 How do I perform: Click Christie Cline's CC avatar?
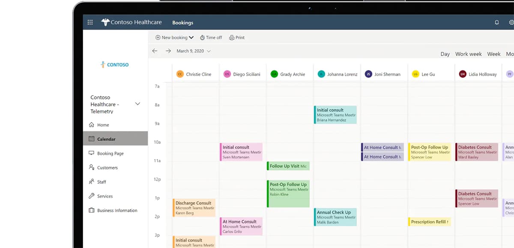click(180, 74)
